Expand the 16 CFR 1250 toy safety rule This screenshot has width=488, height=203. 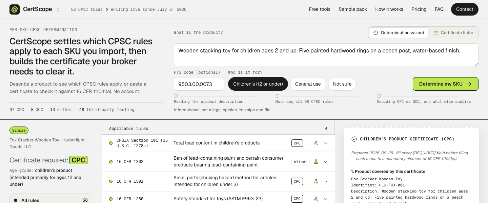point(326,199)
